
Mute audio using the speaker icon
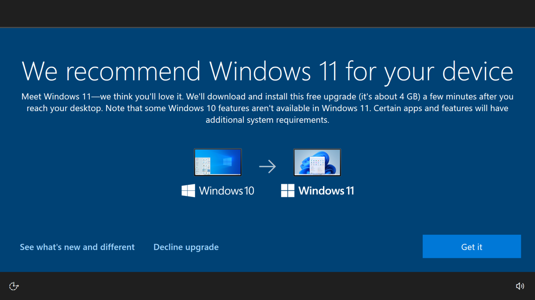(x=520, y=286)
